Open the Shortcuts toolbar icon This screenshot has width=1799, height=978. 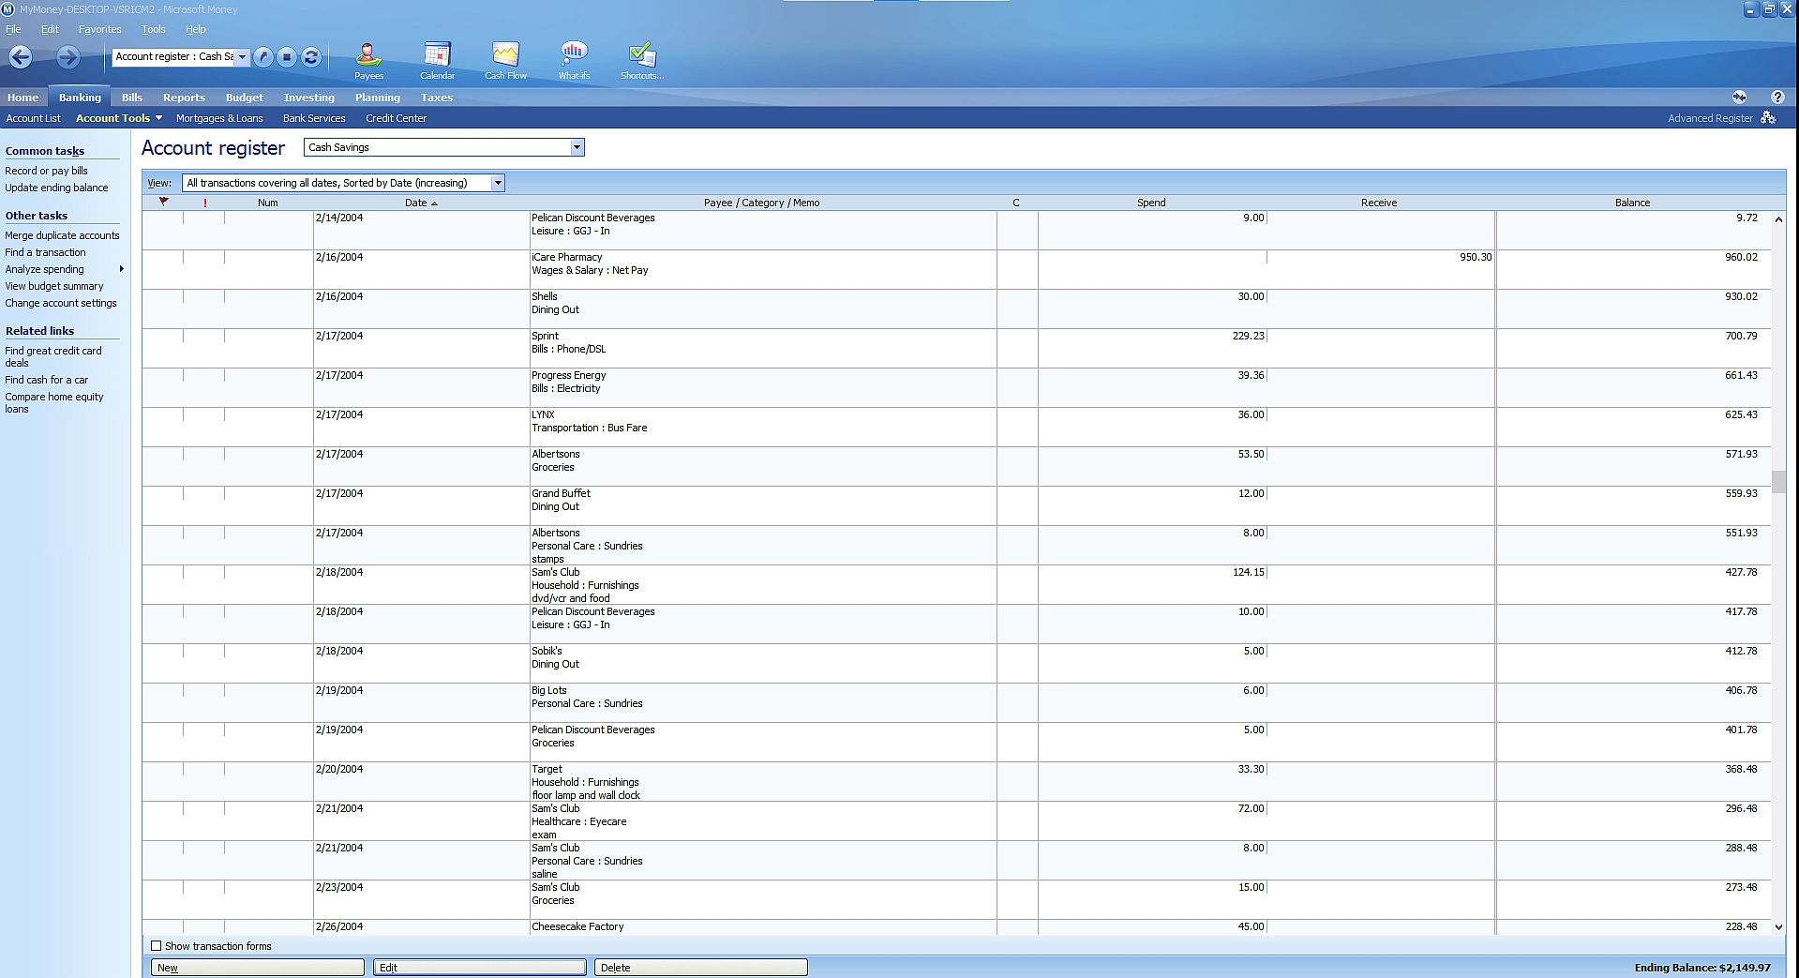click(x=642, y=61)
